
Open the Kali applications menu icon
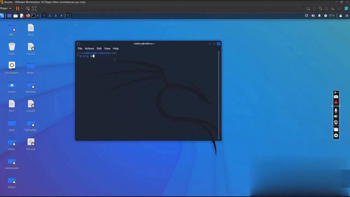tap(2, 16)
